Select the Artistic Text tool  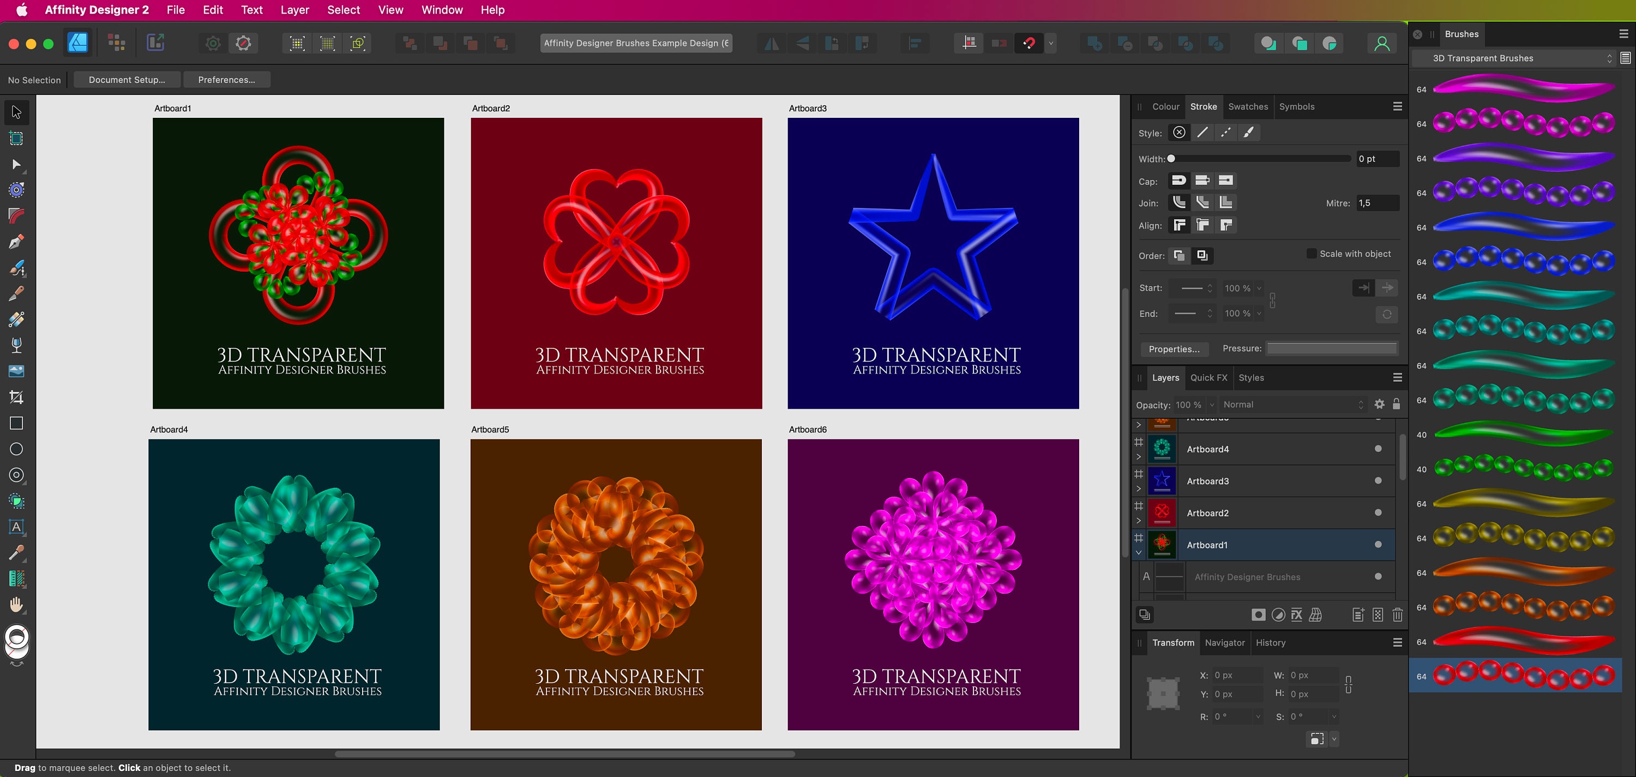[x=16, y=527]
